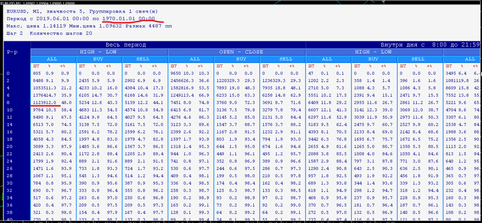Screen dimensions: 482x223
Task: Click the value 7451 in row 8
Action: (176, 103)
